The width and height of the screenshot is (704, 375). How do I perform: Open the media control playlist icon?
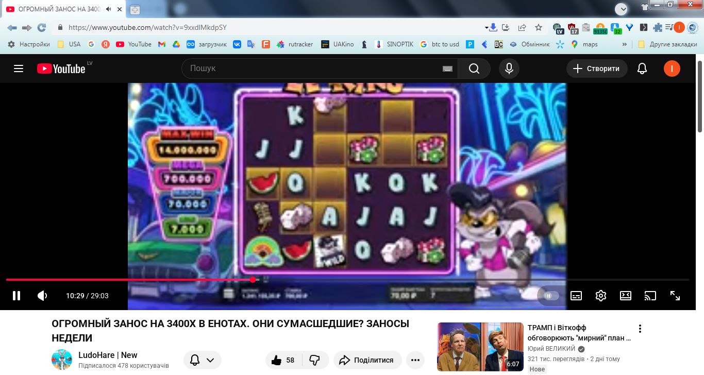669,27
